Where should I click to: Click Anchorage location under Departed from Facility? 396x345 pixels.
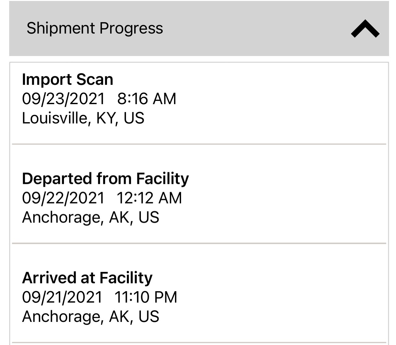[x=91, y=217]
